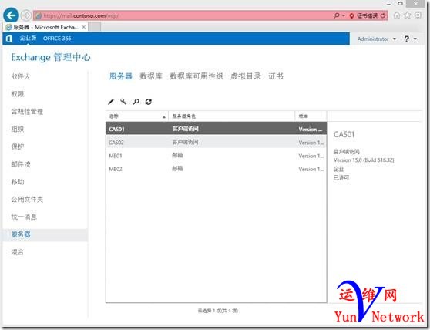Open 统一消息 in the left navigation
This screenshot has width=430, height=330.
click(24, 217)
